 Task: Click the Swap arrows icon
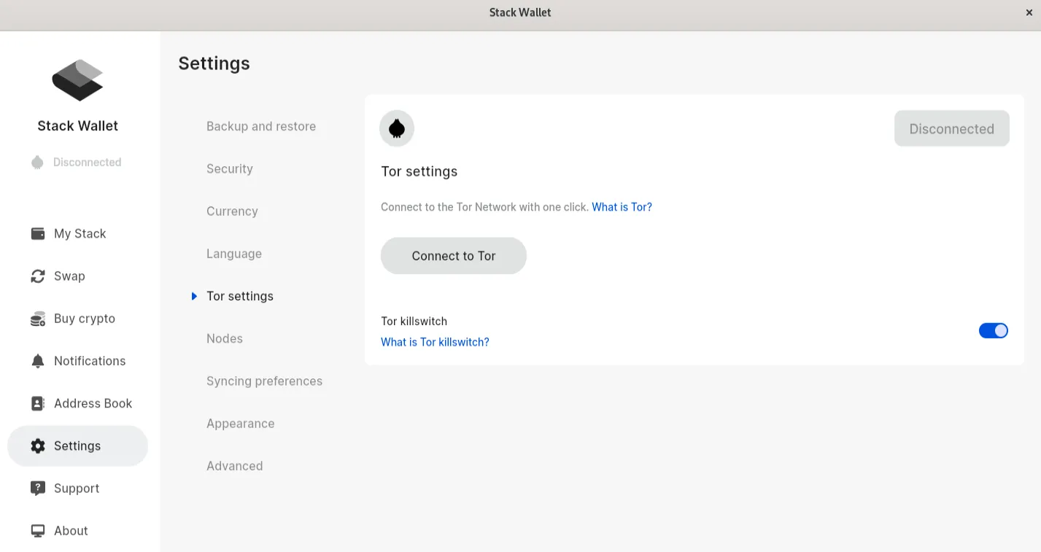pos(38,276)
